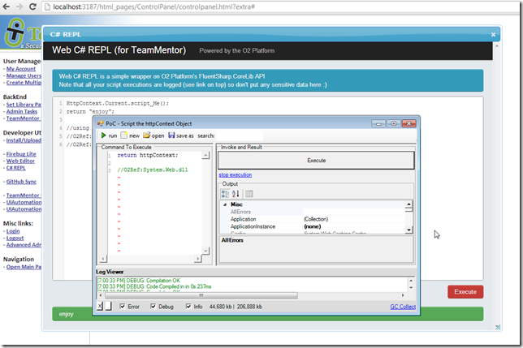Select the ApplicationInstance property row
Viewport: 523px width, 348px height.
(313, 226)
